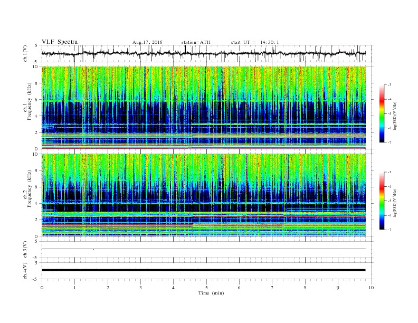Click the "-3" tick on ch.1 colorbar
The image size is (418, 323).
click(389, 85)
